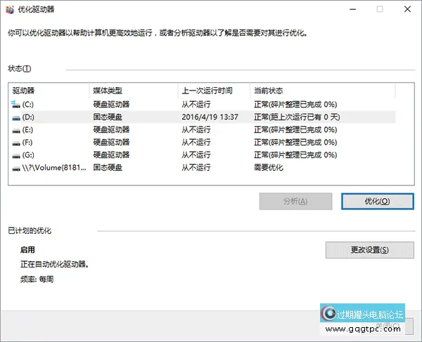Image resolution: width=422 pixels, height=342 pixels.
Task: Select the (D:) drive label
Action: pyautogui.click(x=28, y=117)
